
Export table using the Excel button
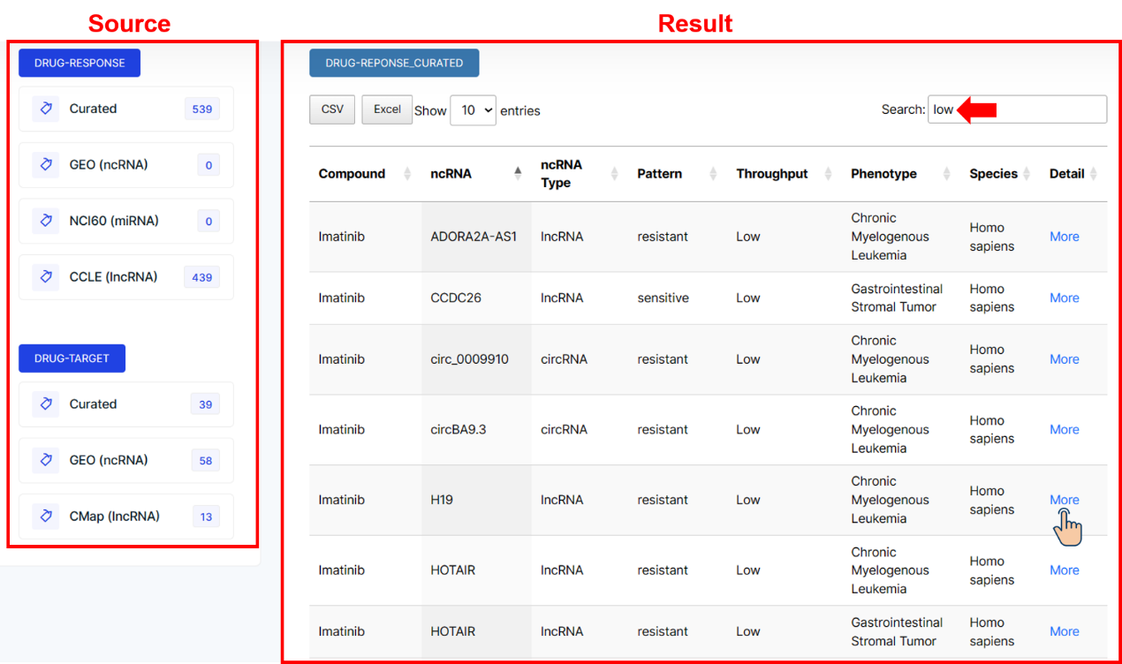point(387,109)
